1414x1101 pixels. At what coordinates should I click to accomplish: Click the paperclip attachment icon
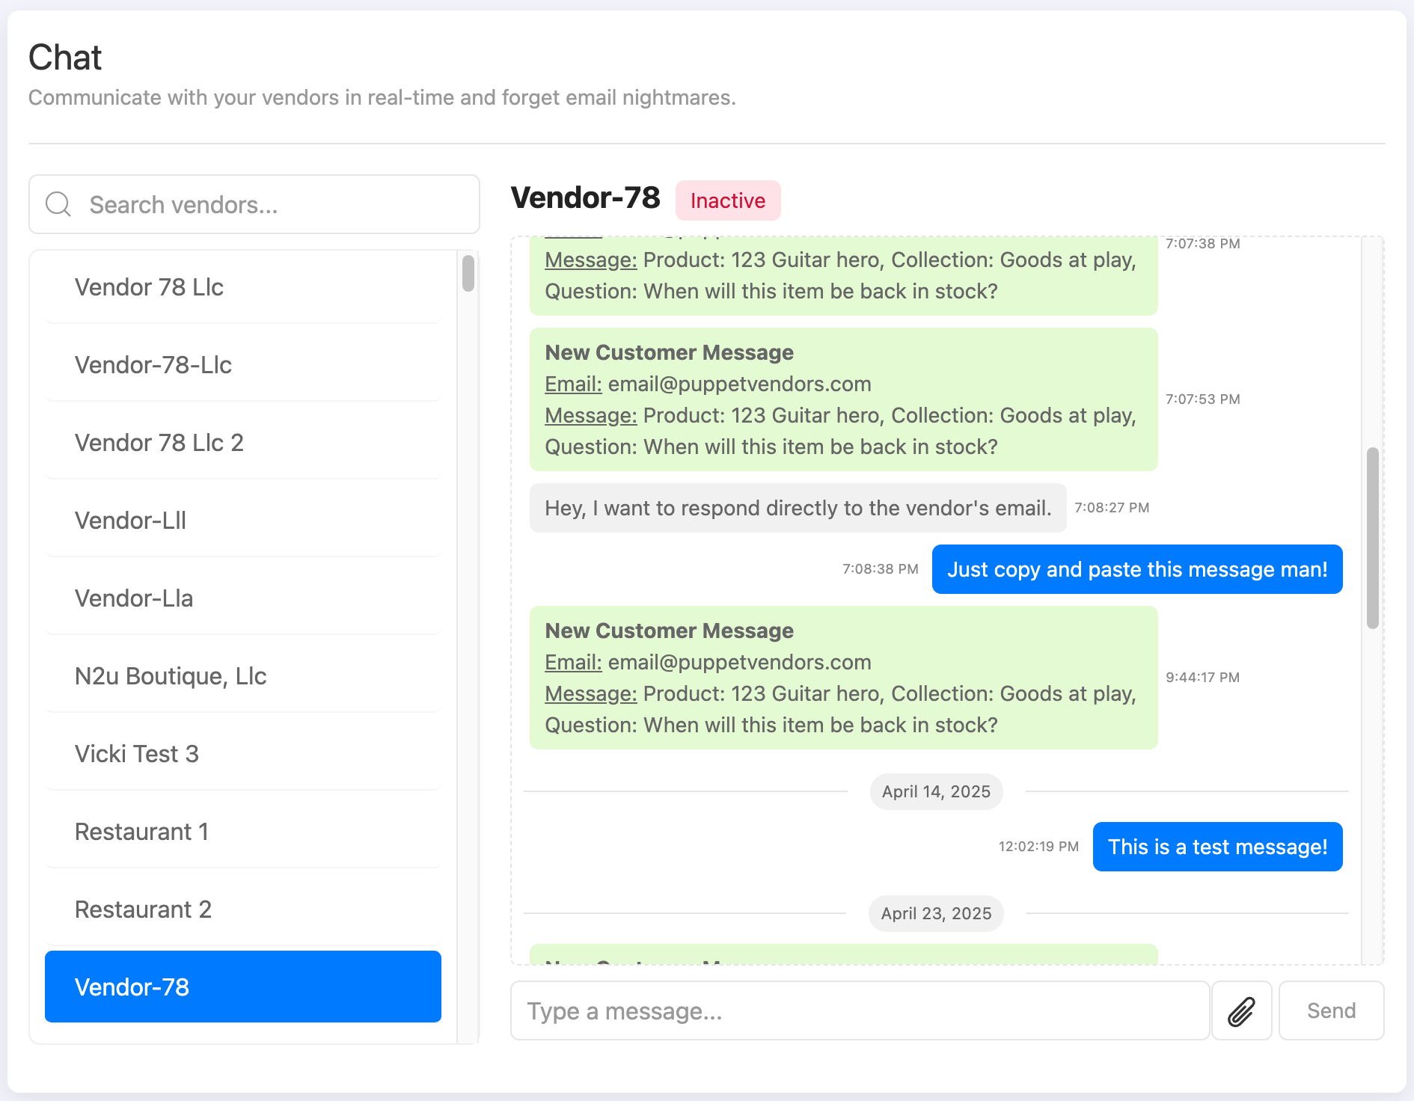(1241, 1011)
